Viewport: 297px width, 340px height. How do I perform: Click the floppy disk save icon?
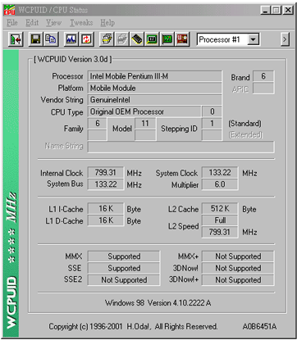[x=35, y=39]
